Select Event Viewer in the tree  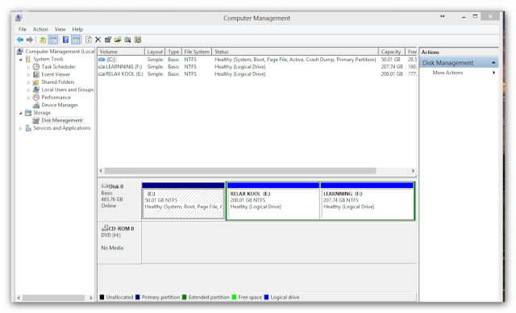pyautogui.click(x=56, y=74)
